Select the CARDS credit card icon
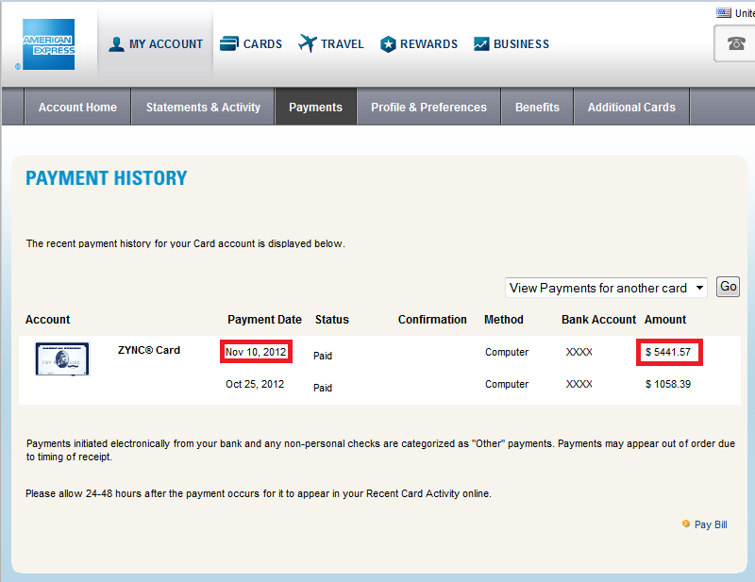Image resolution: width=755 pixels, height=582 pixels. coord(227,42)
